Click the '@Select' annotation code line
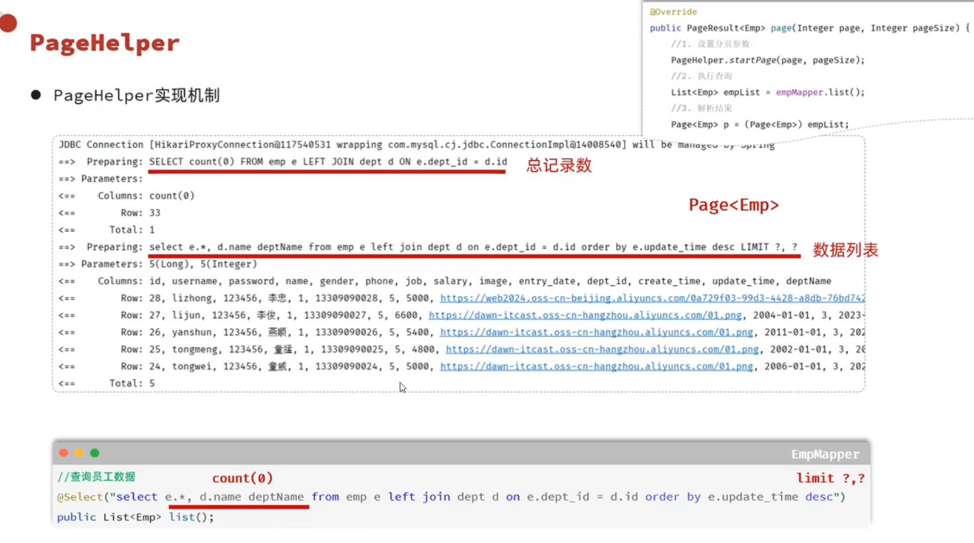 tap(451, 497)
